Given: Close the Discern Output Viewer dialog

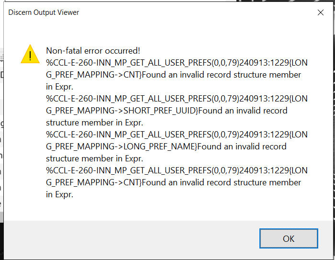Looking at the screenshot, I should [321, 13].
